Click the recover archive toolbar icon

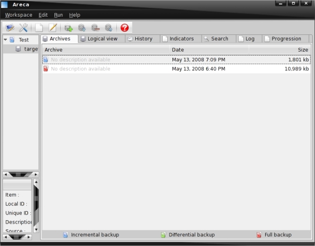pos(109,28)
